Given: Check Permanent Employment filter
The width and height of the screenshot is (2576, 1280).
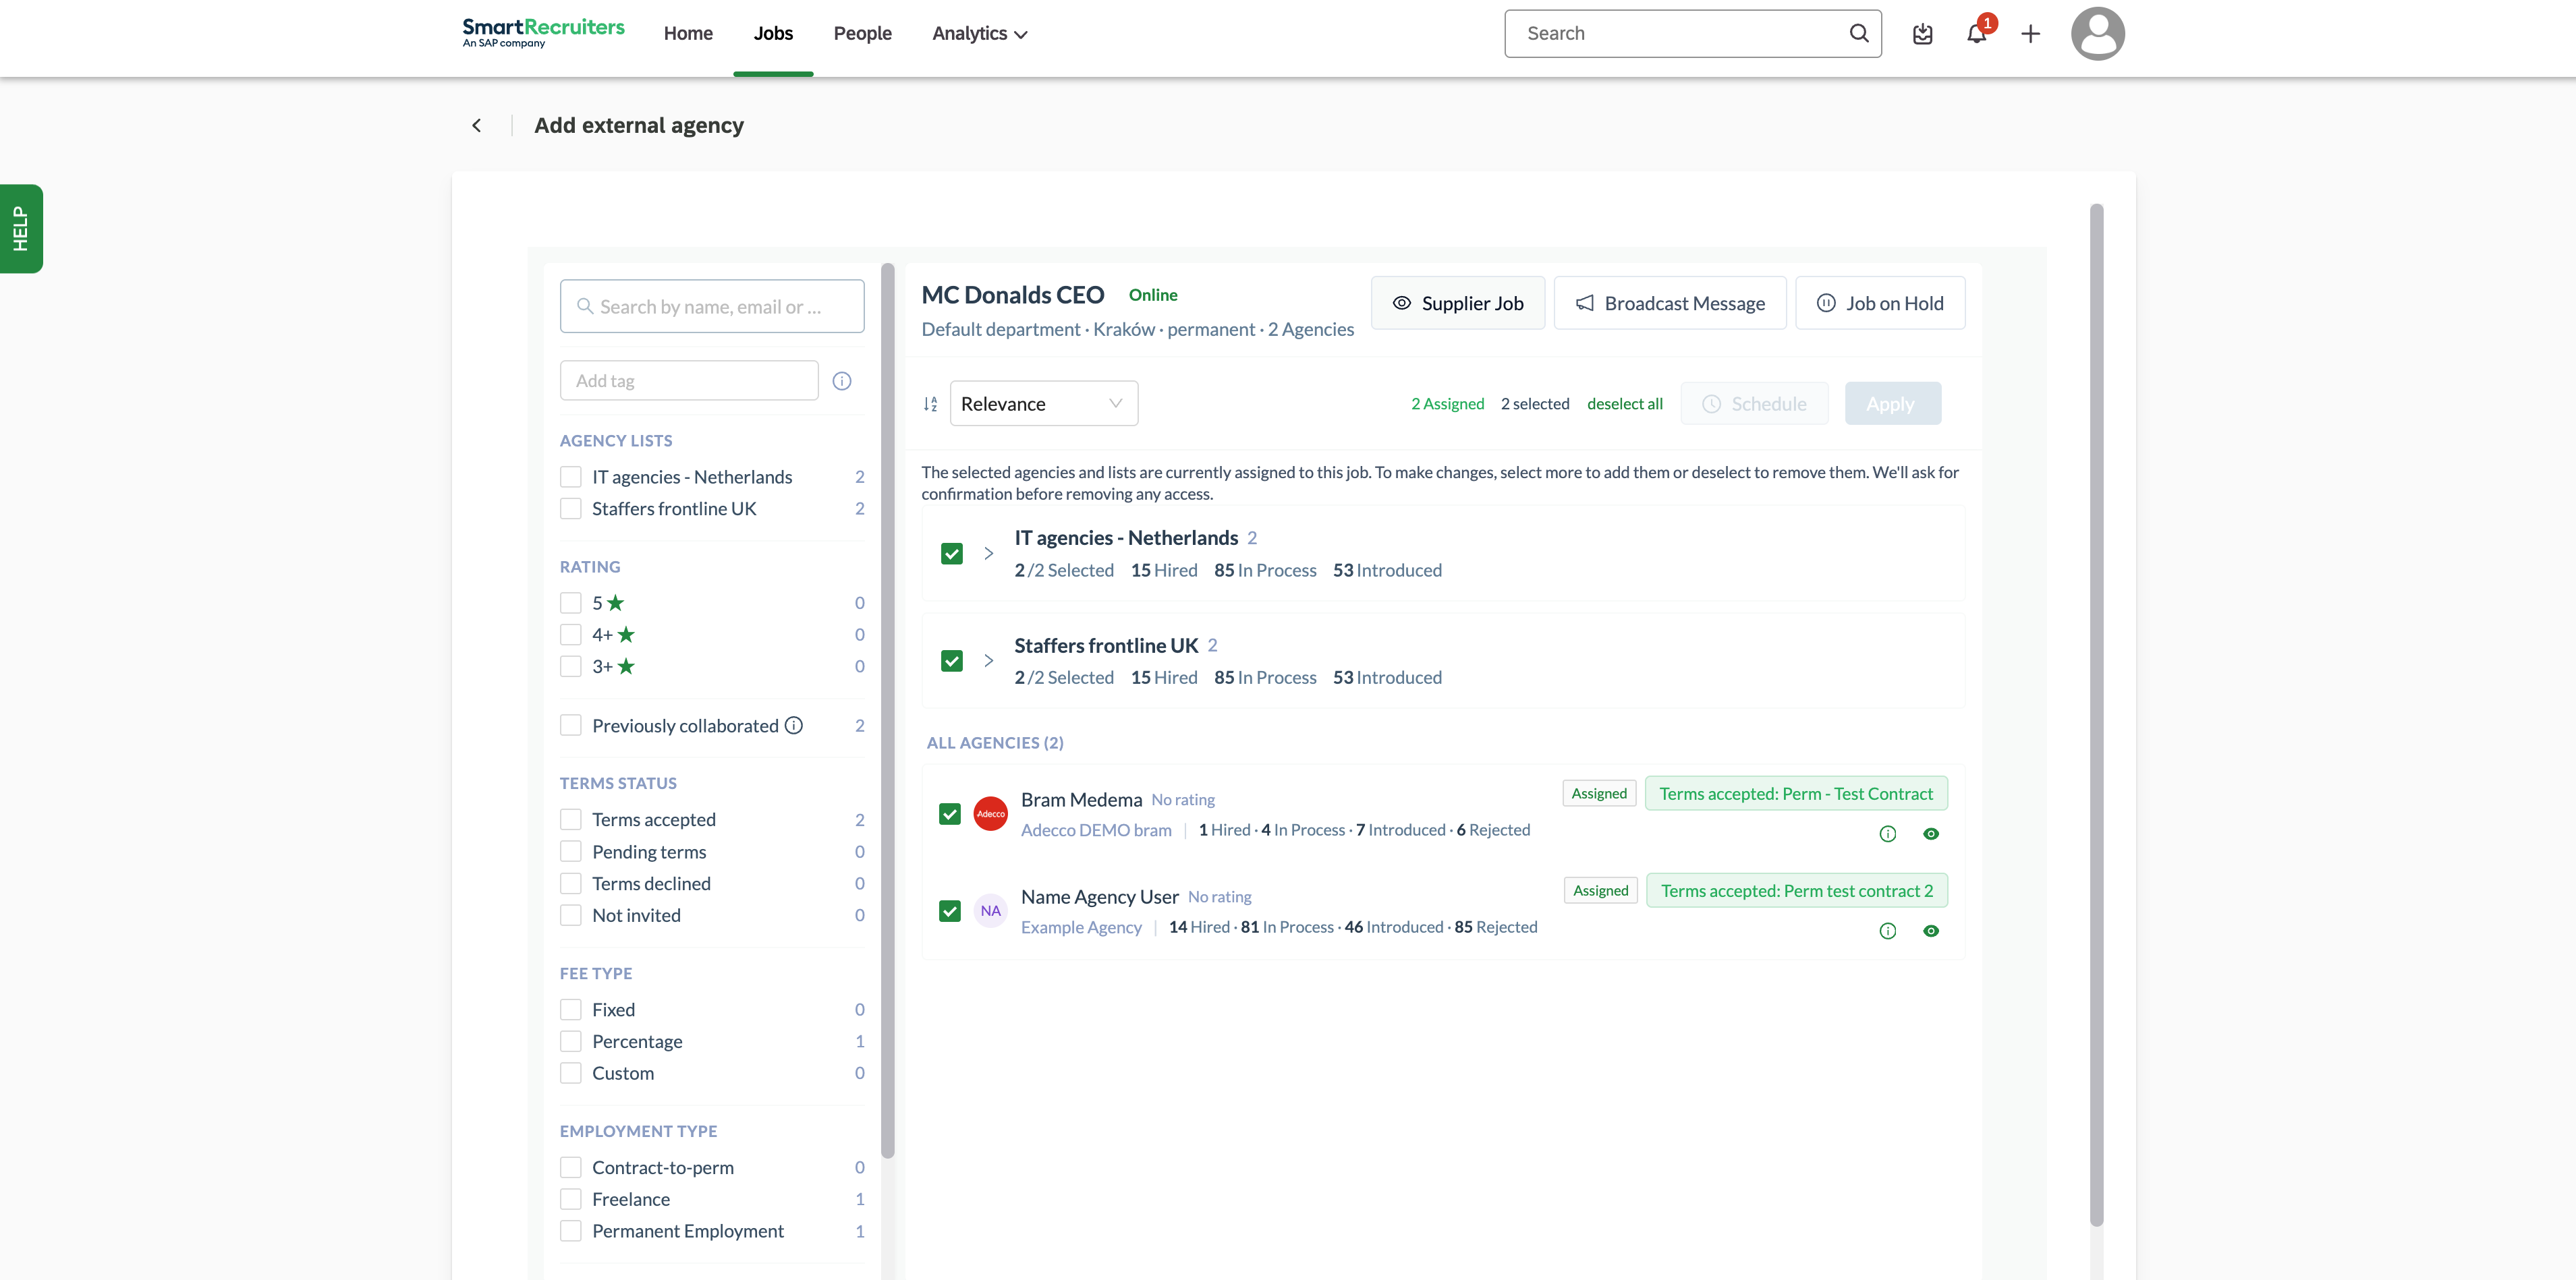Looking at the screenshot, I should tap(570, 1231).
